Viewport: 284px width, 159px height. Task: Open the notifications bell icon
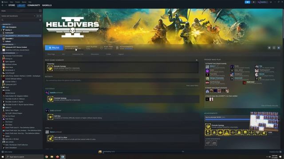tap(253, 2)
